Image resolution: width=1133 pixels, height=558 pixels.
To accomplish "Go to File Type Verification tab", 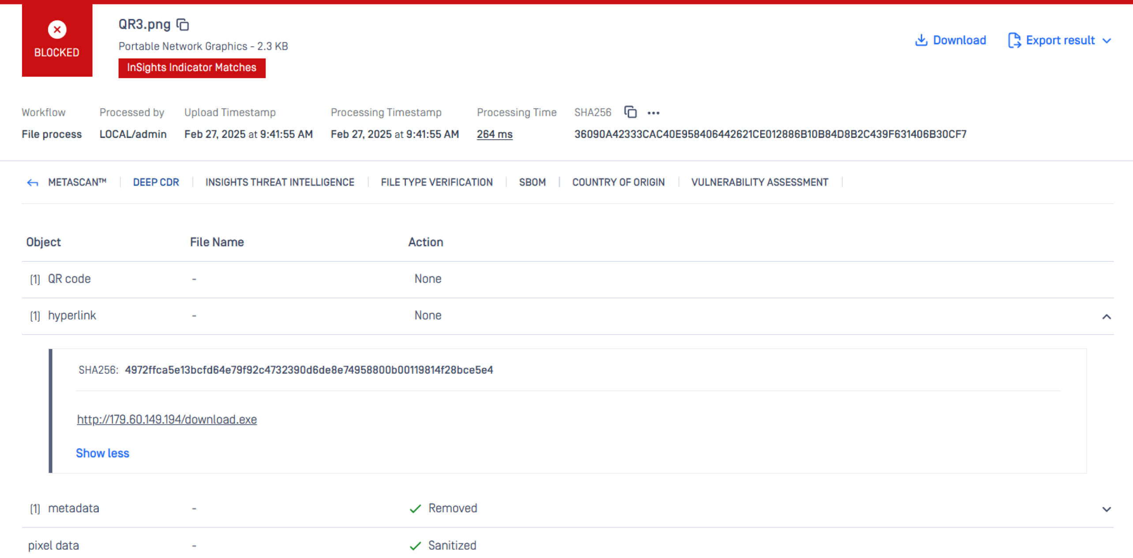I will tap(436, 182).
